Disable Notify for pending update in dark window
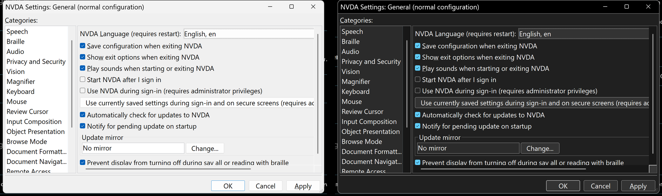Screen dimensions: 662x196 (x=418, y=126)
